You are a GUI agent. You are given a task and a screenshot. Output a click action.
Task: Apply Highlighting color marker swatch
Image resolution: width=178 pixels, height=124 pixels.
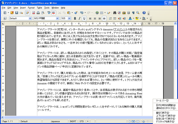tap(137, 18)
